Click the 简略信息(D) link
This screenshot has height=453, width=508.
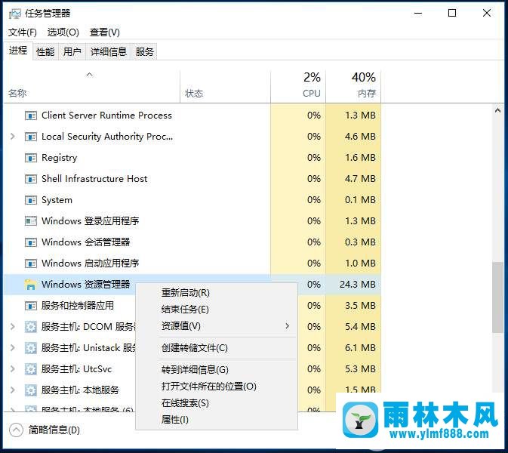(x=54, y=430)
